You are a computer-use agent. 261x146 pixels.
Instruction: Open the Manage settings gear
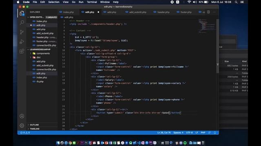(x=22, y=125)
